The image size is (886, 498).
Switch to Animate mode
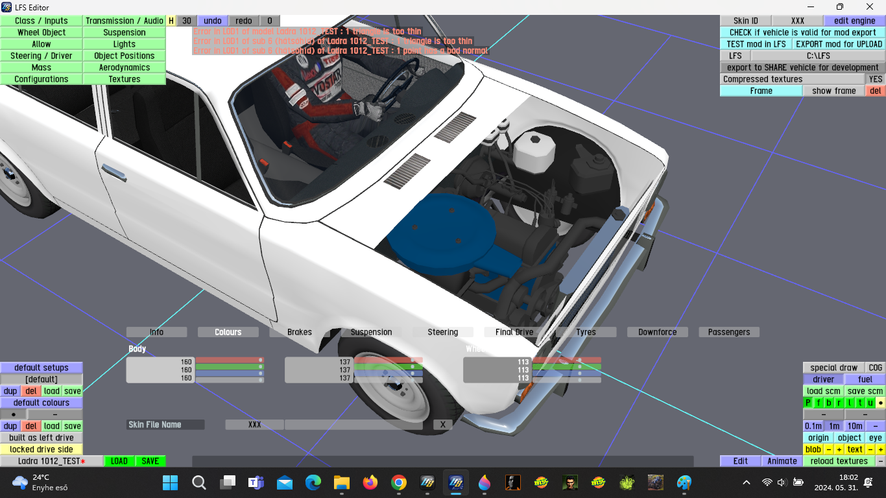tap(782, 461)
